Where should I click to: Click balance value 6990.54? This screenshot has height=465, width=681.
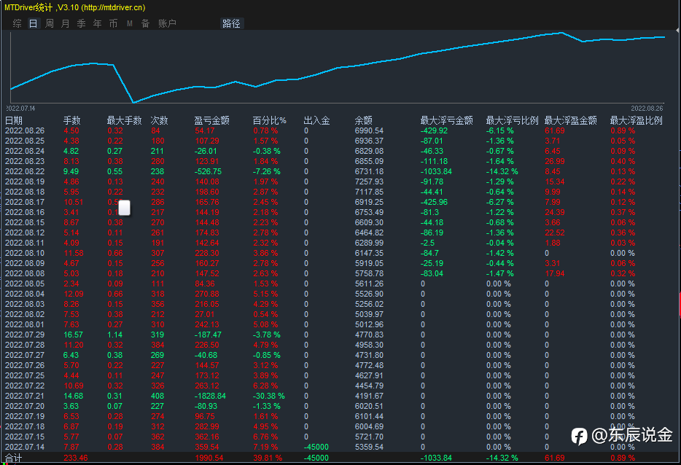[x=369, y=130]
